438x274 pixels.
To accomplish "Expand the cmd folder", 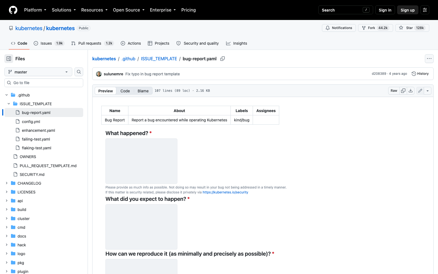I will tap(7, 227).
